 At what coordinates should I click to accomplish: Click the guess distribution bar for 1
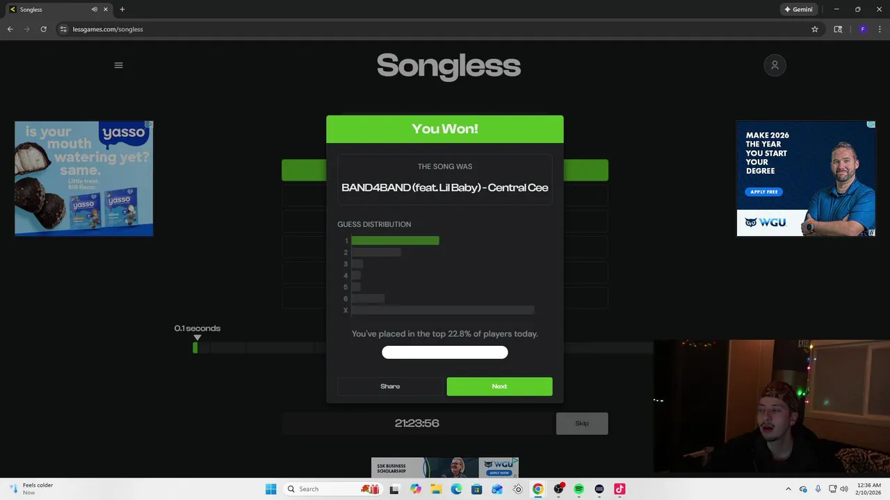click(395, 241)
